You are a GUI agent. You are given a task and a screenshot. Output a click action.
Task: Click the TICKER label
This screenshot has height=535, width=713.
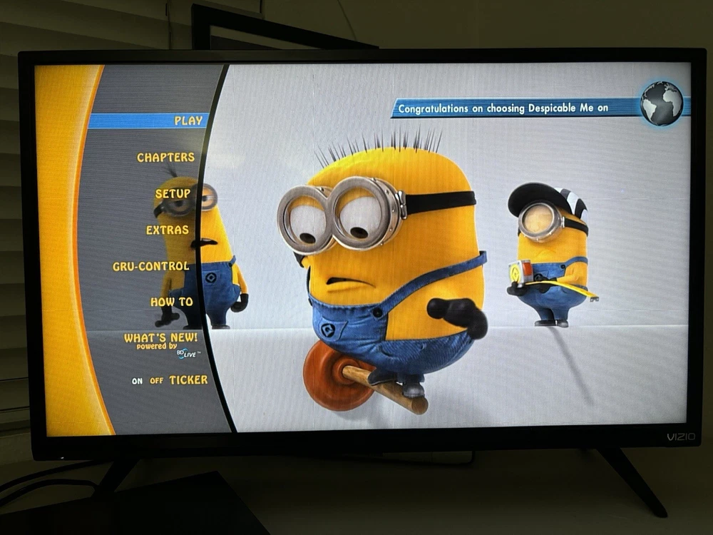pos(188,380)
